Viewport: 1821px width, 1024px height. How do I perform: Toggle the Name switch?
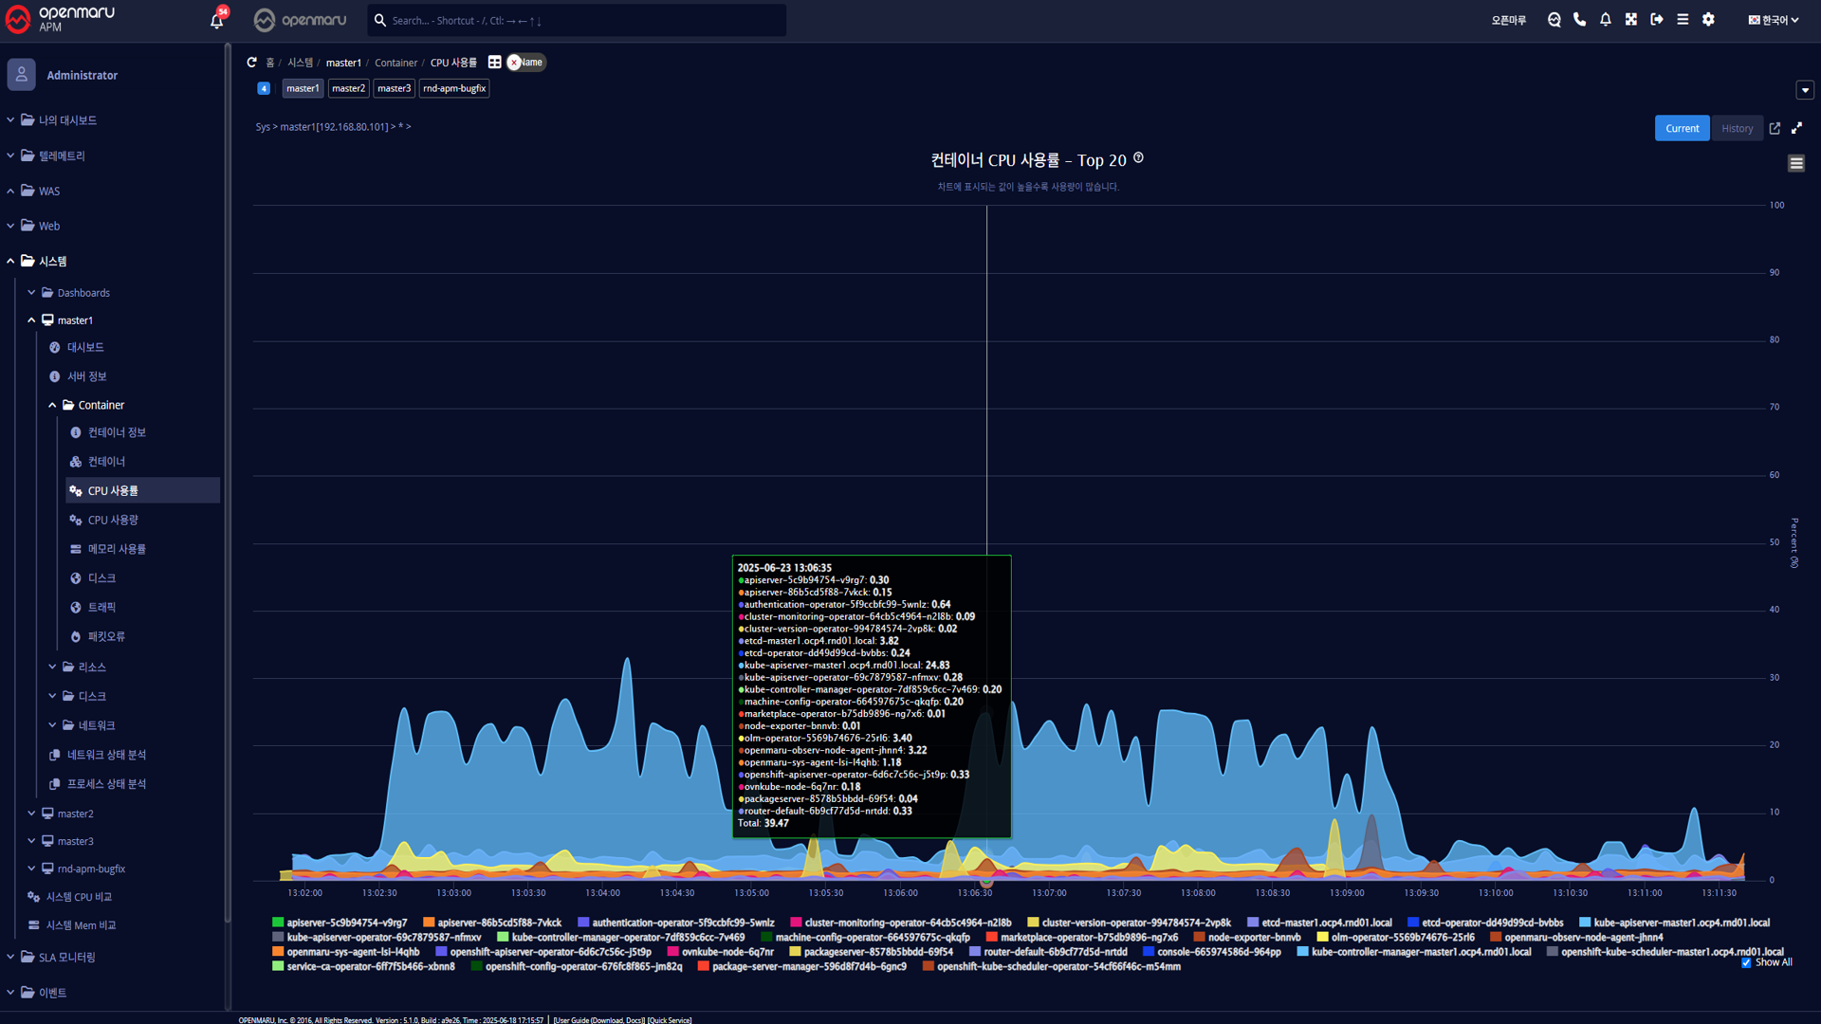(525, 63)
